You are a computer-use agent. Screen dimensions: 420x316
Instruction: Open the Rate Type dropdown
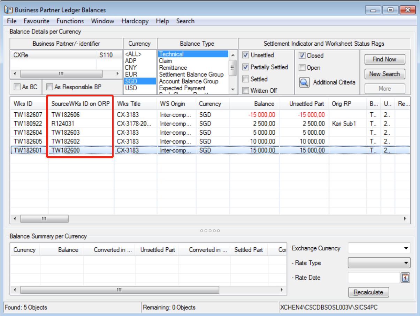[406, 263]
